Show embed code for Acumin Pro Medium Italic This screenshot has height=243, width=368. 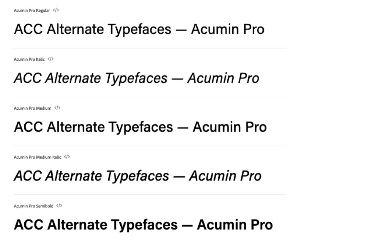(67, 157)
